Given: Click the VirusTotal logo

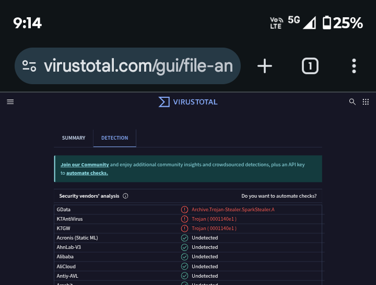Looking at the screenshot, I should [188, 102].
